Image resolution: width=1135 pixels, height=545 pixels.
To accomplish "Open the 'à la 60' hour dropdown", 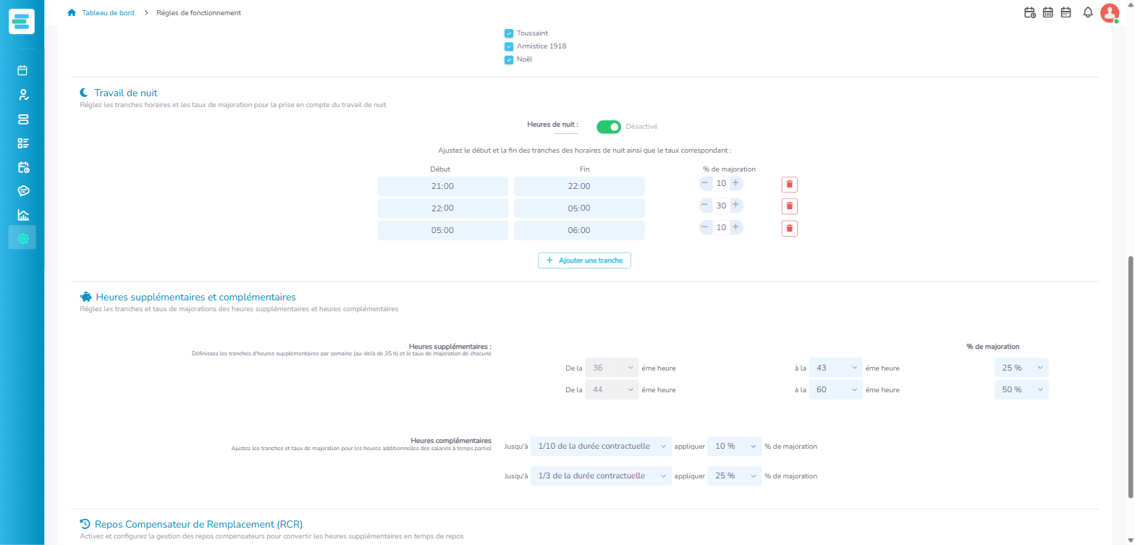I will click(x=835, y=389).
